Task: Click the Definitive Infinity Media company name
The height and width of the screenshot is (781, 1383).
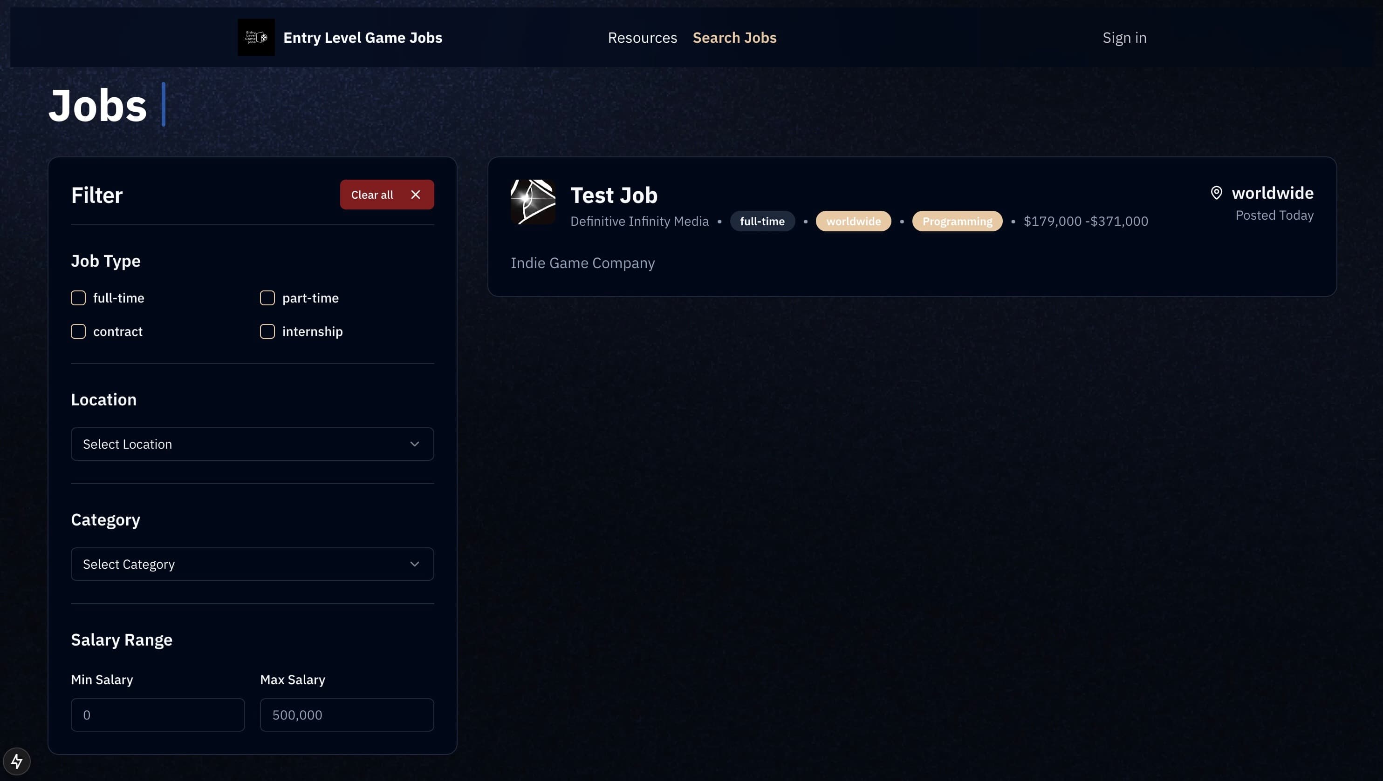Action: coord(639,221)
